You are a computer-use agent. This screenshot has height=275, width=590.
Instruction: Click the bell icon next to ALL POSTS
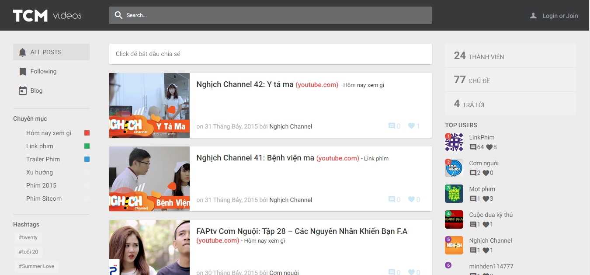click(23, 52)
